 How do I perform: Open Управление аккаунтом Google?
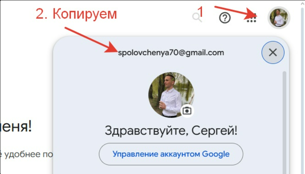pyautogui.click(x=171, y=154)
